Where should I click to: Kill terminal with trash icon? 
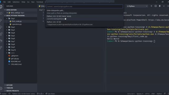pos(159,6)
